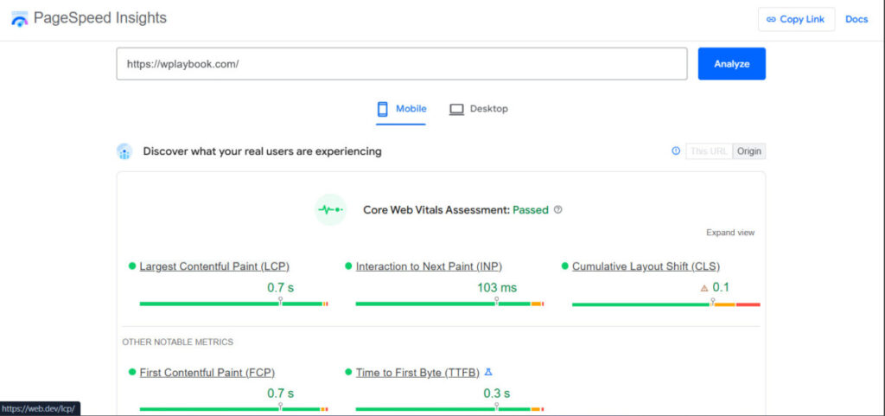
Task: Click the OTHER NOTABLE METRICS heading
Action: [178, 342]
